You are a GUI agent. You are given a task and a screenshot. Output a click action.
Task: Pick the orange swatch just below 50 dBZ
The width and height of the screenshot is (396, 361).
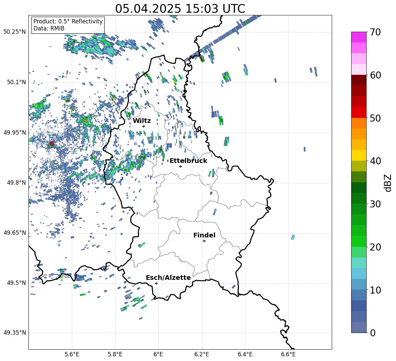(359, 123)
